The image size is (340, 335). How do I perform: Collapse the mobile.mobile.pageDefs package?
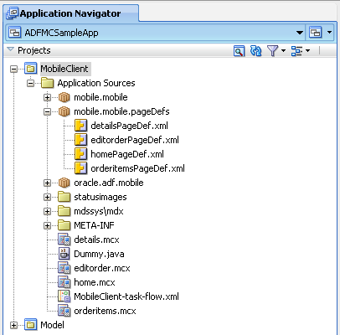[x=47, y=111]
